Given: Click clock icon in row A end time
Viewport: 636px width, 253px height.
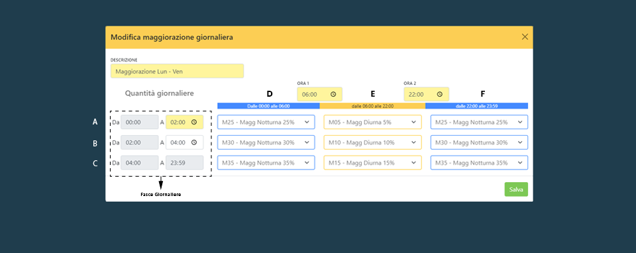Looking at the screenshot, I should click(194, 122).
